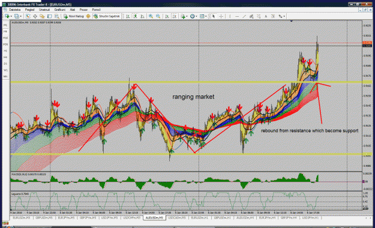375x228 pixels.
Task: Open the indicators list icon
Action: (x=183, y=16)
